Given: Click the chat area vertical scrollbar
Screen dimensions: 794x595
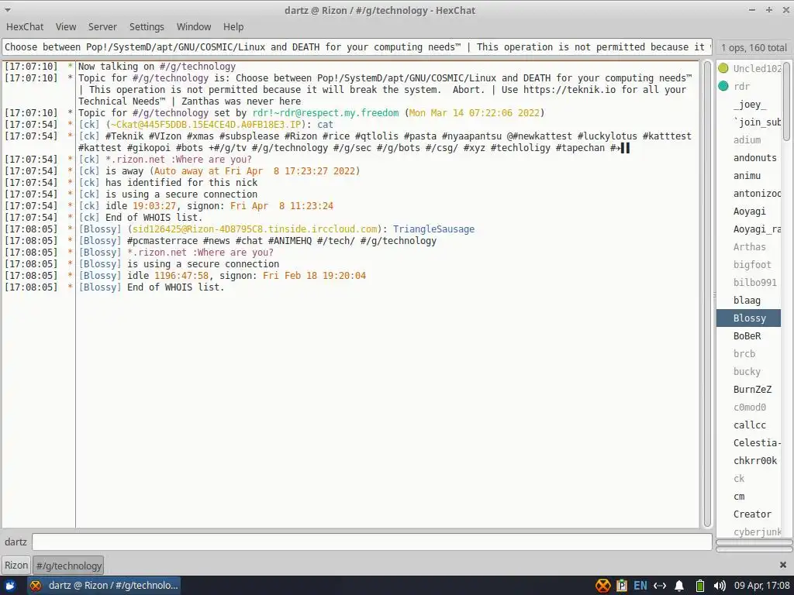Looking at the screenshot, I should tap(707, 294).
